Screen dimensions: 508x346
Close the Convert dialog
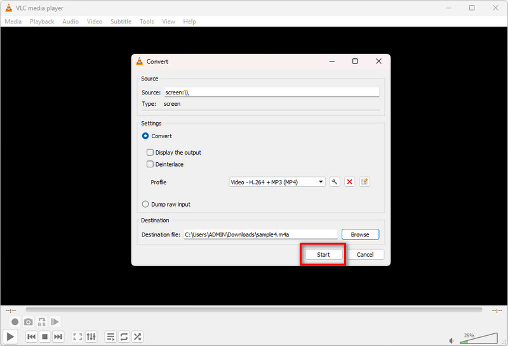click(378, 61)
